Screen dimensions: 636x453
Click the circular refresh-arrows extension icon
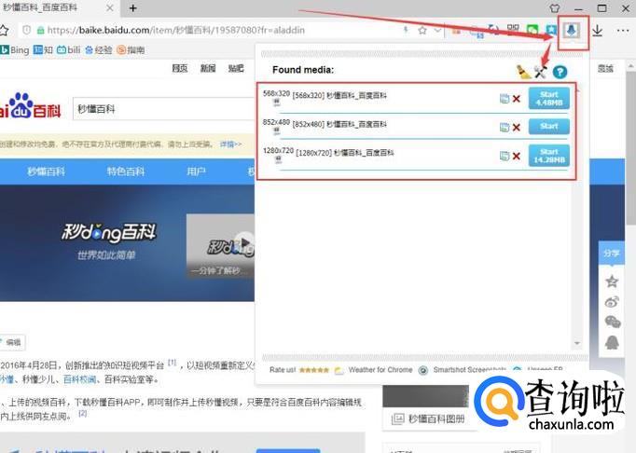coord(493,30)
